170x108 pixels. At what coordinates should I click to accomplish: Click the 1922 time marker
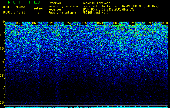(35, 23)
